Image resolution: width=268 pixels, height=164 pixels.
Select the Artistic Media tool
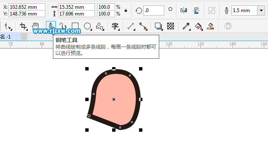point(63,26)
